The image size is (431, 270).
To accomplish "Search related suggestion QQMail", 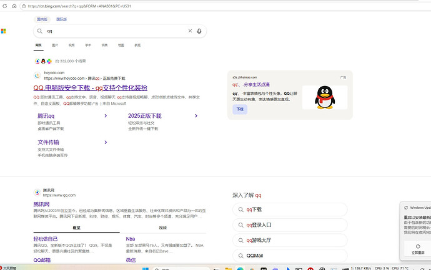I will [x=290, y=256].
